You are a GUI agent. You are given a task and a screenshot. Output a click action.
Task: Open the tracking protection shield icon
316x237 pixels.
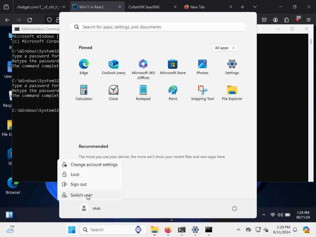[x=49, y=20]
